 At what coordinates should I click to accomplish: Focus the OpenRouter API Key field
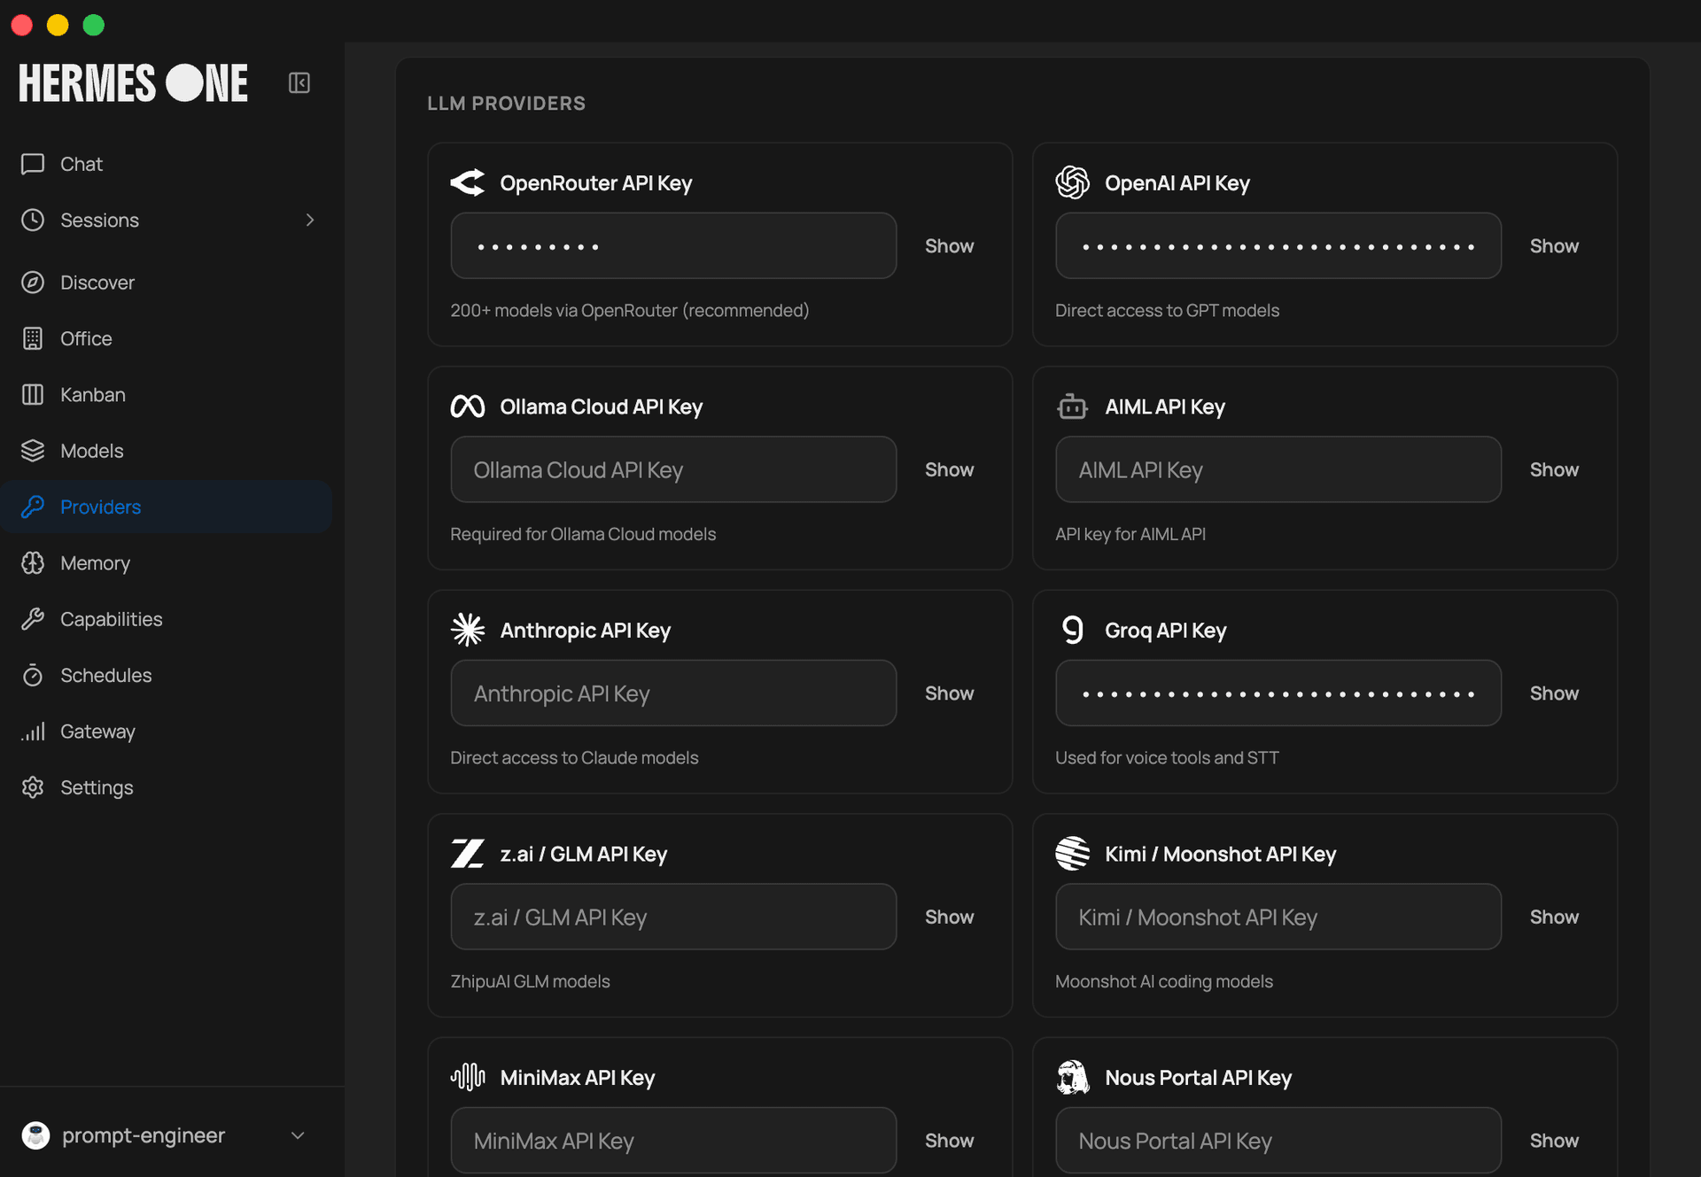(x=673, y=245)
